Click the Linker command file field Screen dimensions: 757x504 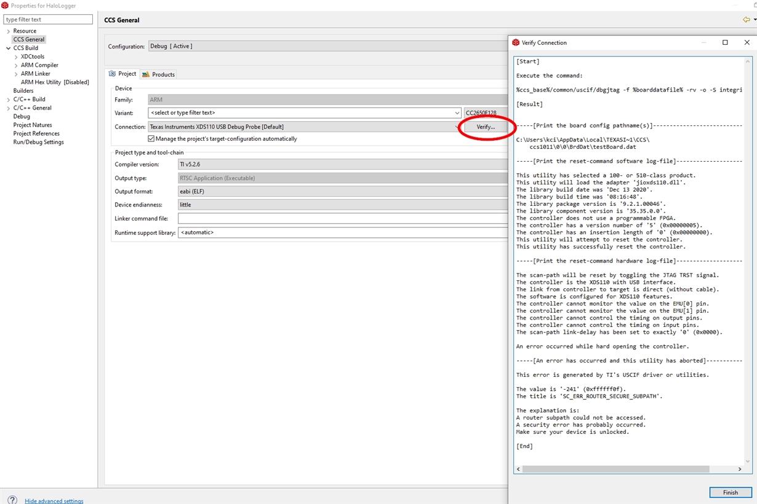point(343,219)
